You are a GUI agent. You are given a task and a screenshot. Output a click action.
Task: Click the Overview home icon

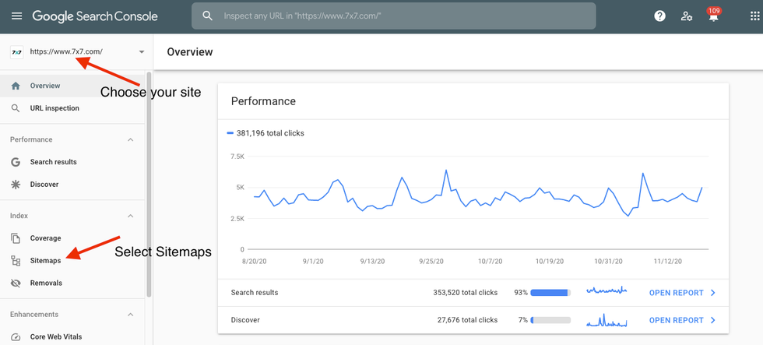pyautogui.click(x=16, y=86)
